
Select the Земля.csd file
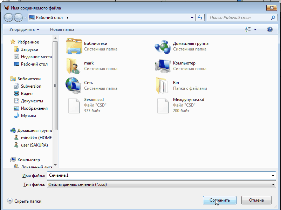point(74,105)
